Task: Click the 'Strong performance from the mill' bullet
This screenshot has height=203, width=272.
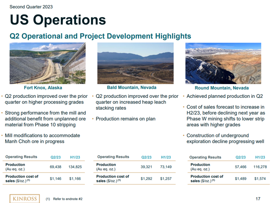Action: 46,119
